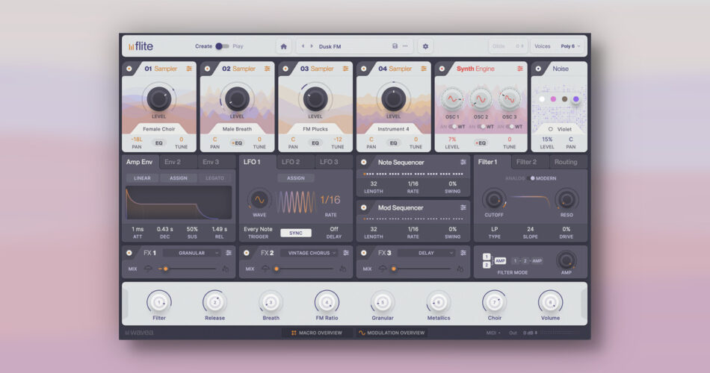
Task: Click the Filter macro knob
Action: pyautogui.click(x=158, y=302)
